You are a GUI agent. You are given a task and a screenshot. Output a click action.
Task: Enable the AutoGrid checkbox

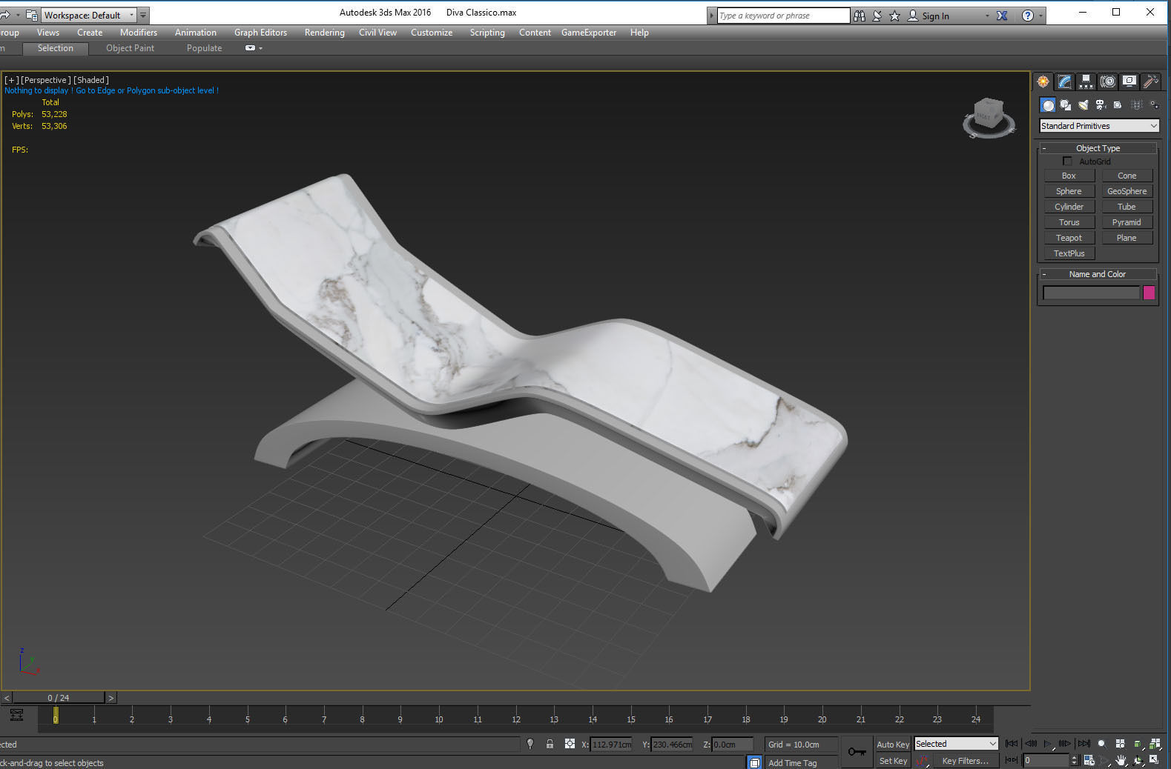tap(1067, 162)
